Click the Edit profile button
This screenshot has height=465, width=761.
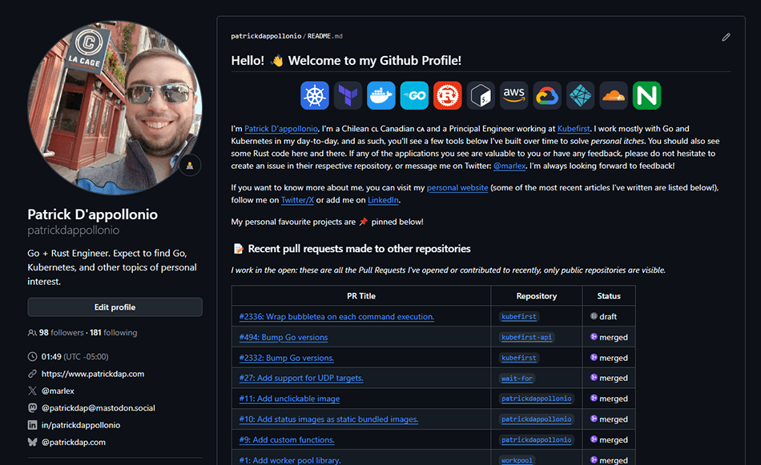[115, 307]
